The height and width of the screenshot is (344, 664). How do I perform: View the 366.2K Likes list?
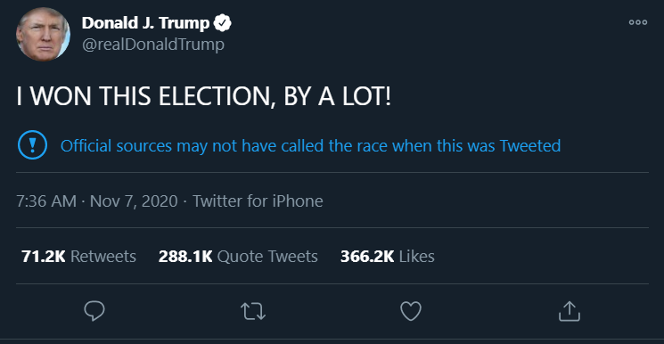pyautogui.click(x=388, y=257)
